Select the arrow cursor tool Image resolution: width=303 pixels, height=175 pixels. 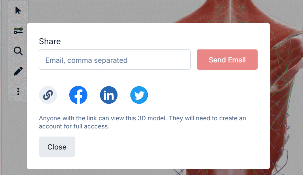(x=18, y=10)
